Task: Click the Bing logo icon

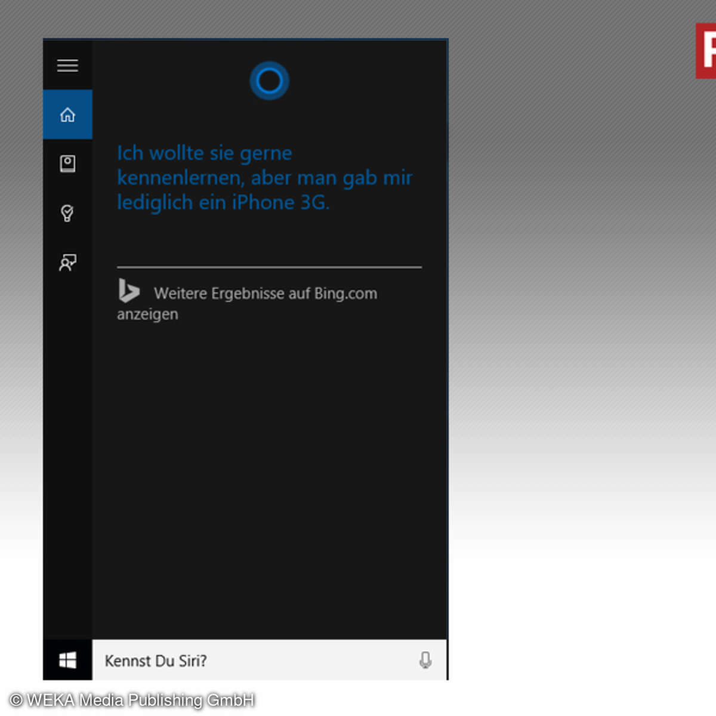Action: [x=128, y=291]
